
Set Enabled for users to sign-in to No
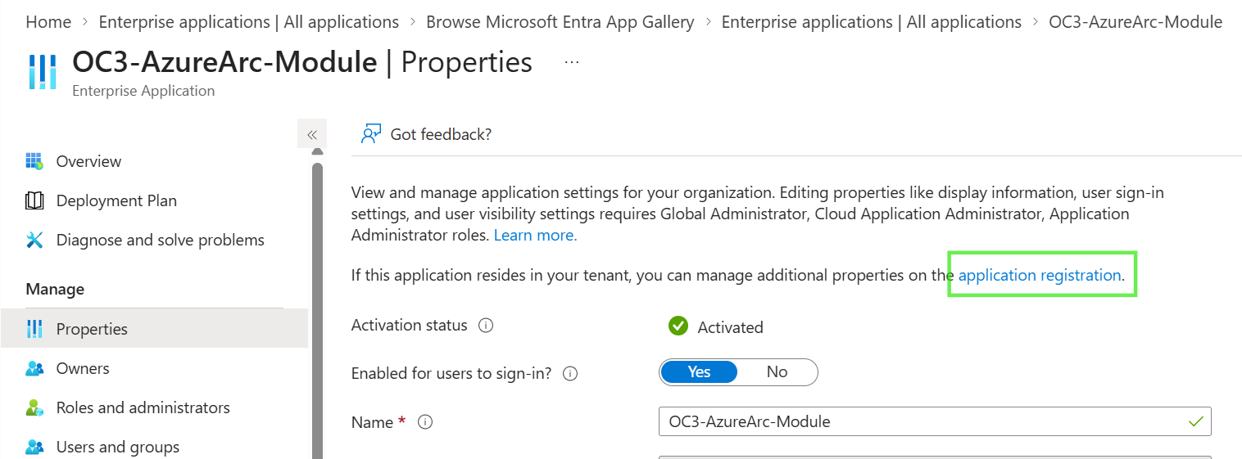point(777,371)
